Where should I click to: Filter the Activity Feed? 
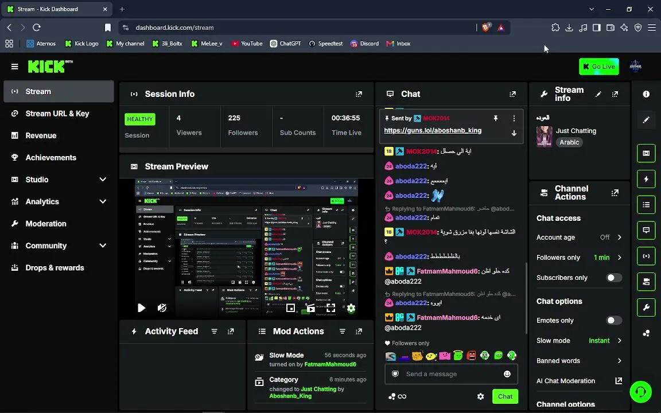tap(214, 331)
